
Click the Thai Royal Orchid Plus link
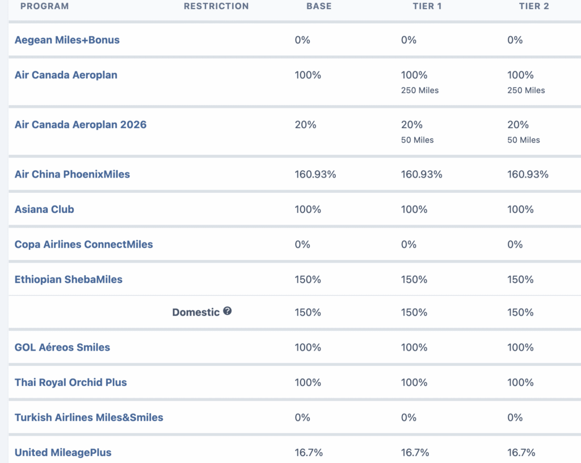(x=71, y=382)
